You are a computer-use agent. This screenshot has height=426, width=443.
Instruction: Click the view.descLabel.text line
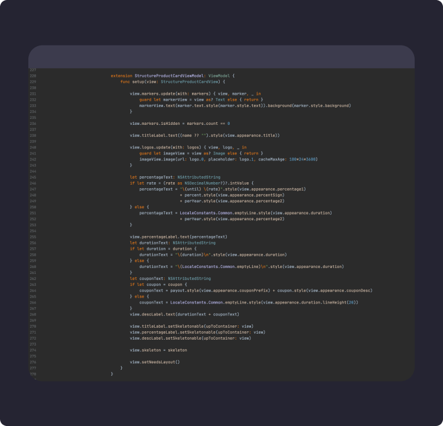coord(184,314)
